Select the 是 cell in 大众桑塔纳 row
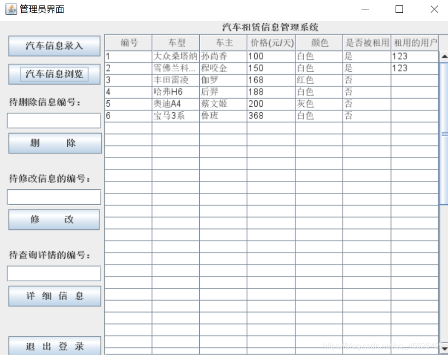Viewport: 448px width, 355px height. click(367, 56)
